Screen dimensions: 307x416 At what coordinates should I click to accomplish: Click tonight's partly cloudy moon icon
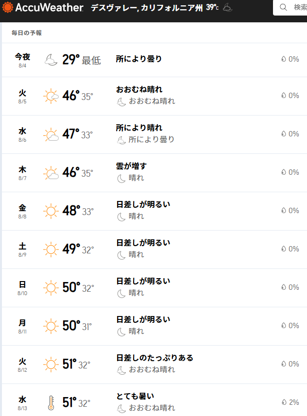click(x=51, y=60)
